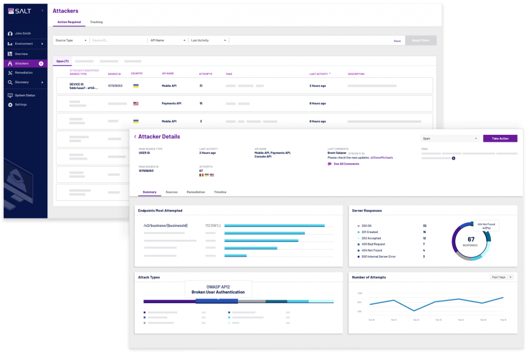Open Overview from the sidebar icon
The height and width of the screenshot is (354, 528).
[10, 54]
